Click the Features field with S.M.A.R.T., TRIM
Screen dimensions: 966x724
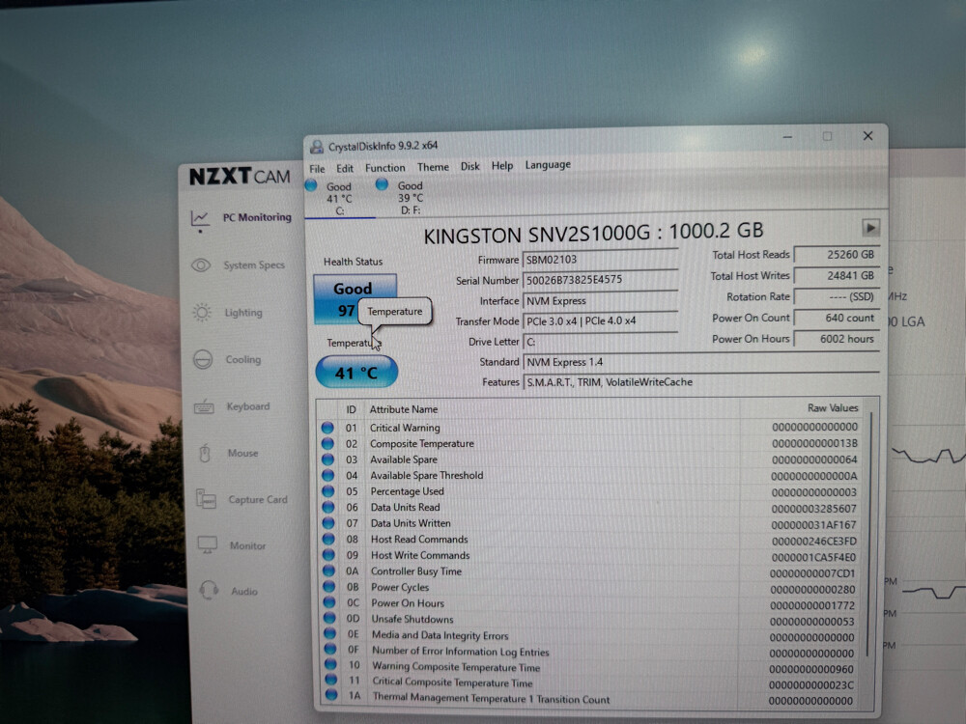click(701, 382)
